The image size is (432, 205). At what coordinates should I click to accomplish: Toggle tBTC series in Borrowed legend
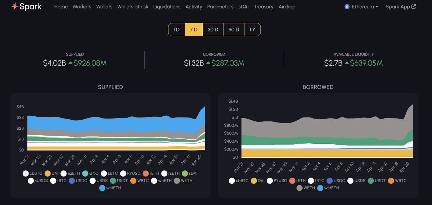(x=316, y=181)
